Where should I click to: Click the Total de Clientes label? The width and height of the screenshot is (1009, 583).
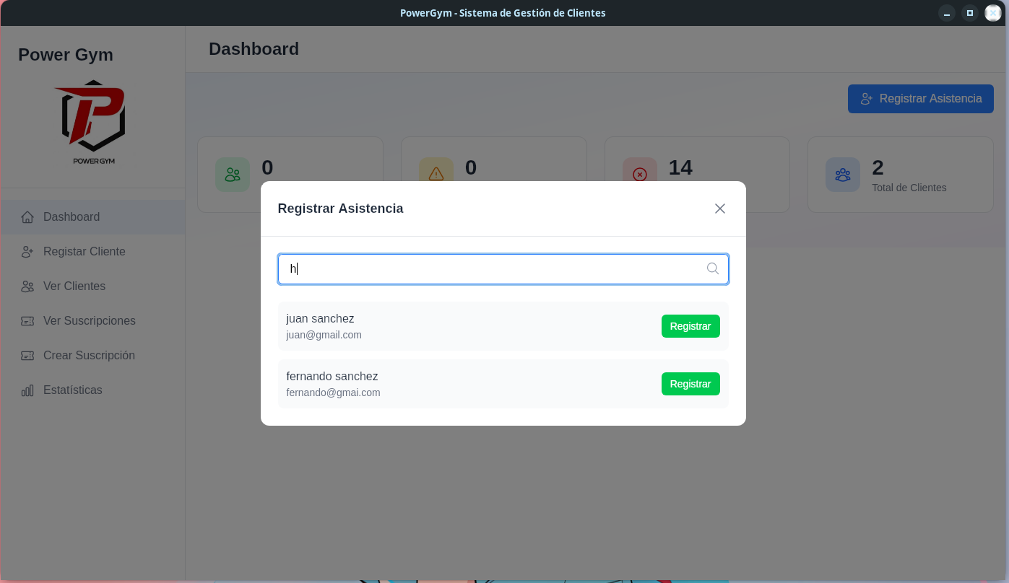(909, 188)
